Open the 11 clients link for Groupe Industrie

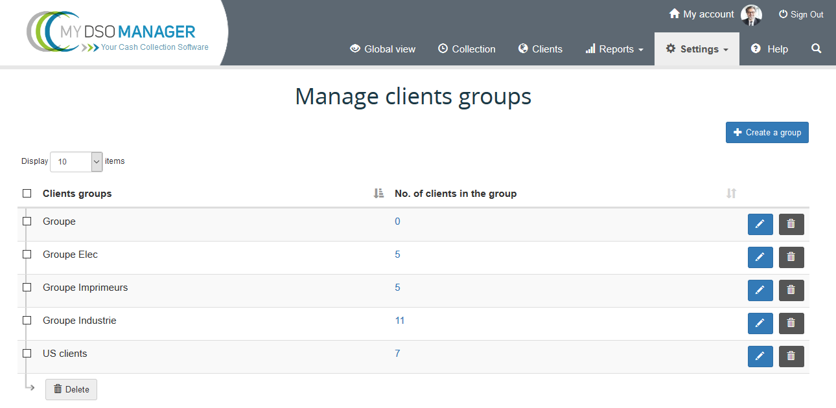(400, 321)
